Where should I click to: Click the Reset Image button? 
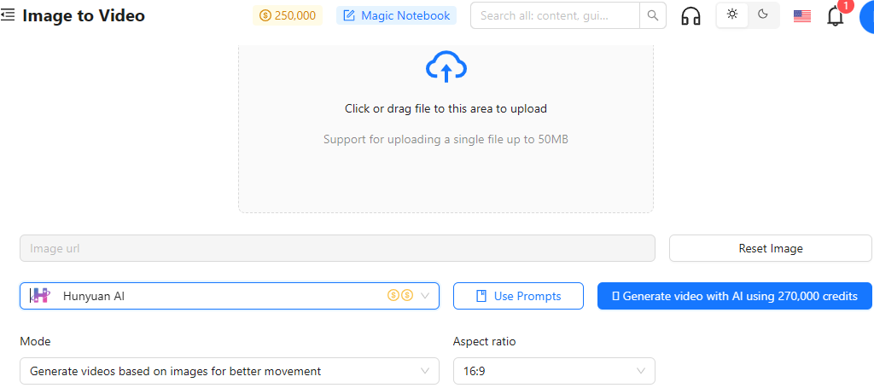pos(771,248)
